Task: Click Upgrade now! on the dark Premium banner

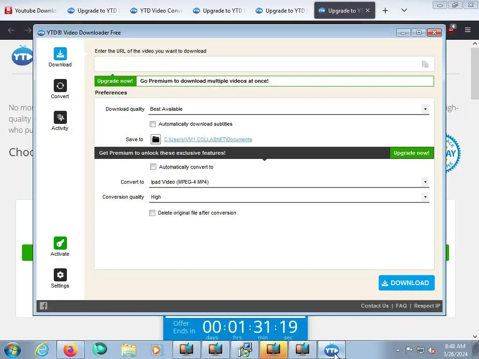Action: click(412, 153)
